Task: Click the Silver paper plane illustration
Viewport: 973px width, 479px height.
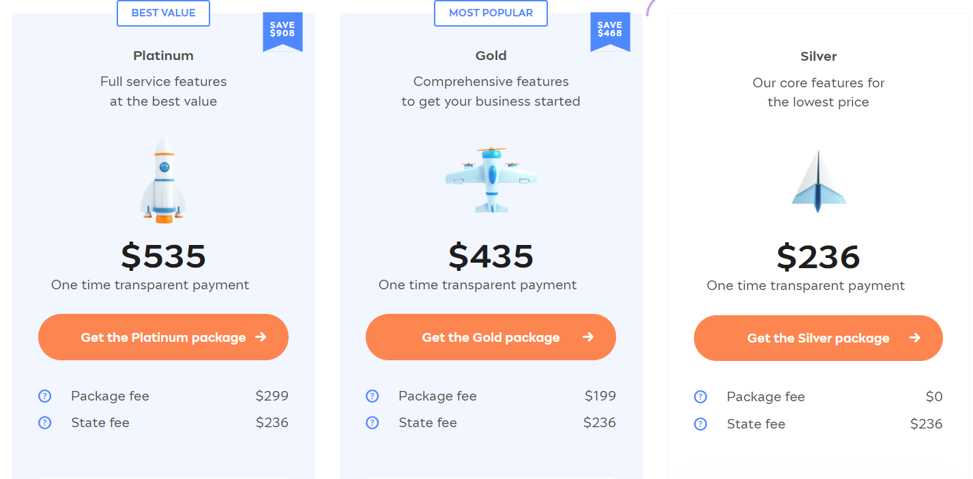Action: pyautogui.click(x=819, y=181)
